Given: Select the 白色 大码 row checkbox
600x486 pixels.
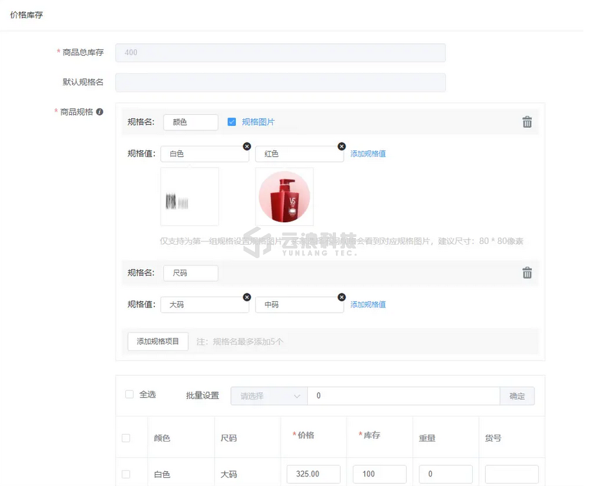Looking at the screenshot, I should coord(126,474).
